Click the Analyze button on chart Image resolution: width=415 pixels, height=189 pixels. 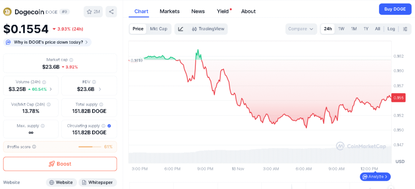coord(375,176)
